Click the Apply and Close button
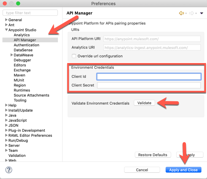The image size is (207, 179). tap(183, 170)
